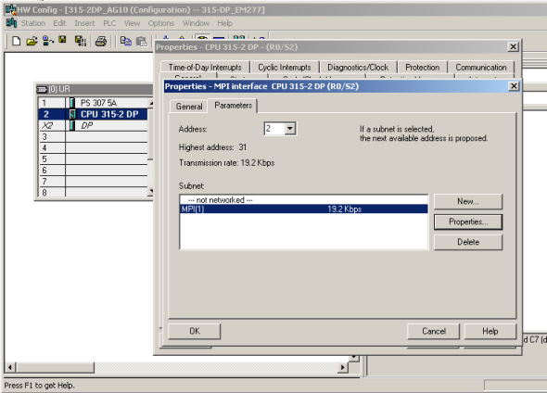Click the Copy toolbar icon
The width and height of the screenshot is (547, 393).
tap(125, 41)
